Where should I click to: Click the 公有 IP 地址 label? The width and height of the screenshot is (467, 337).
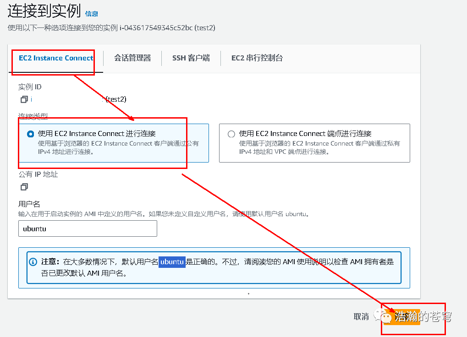pyautogui.click(x=38, y=174)
